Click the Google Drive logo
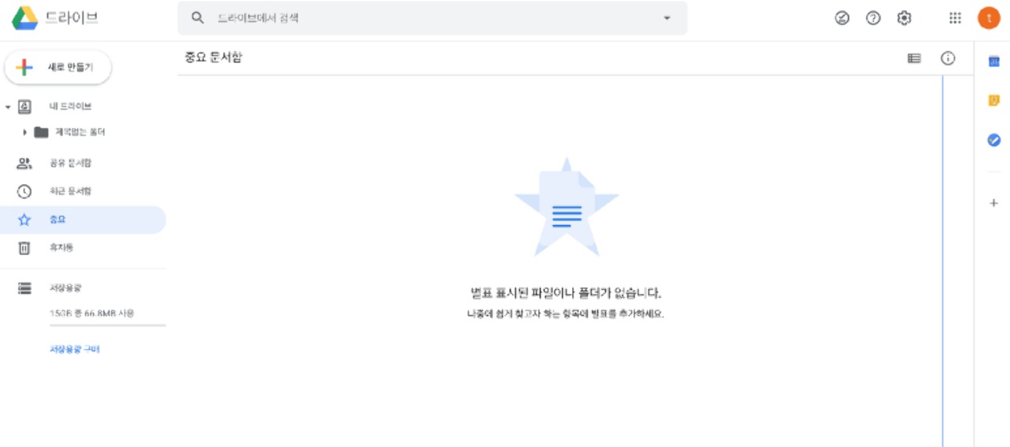Screen dimensions: 1010x447 point(25,17)
